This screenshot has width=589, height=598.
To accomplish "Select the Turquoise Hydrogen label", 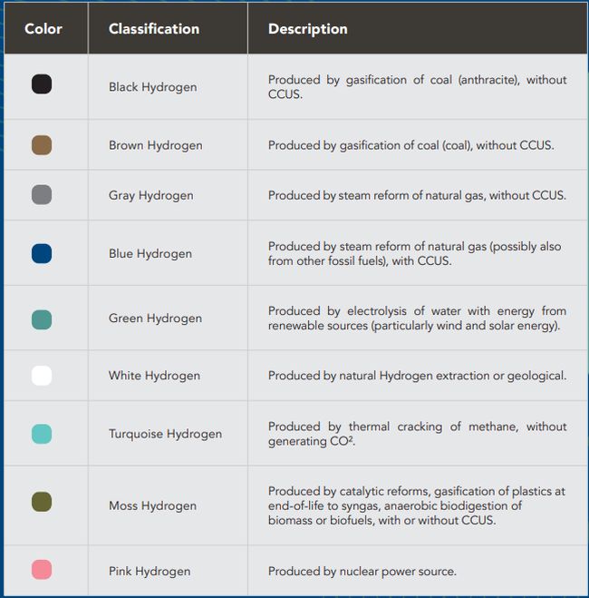I will pyautogui.click(x=165, y=434).
